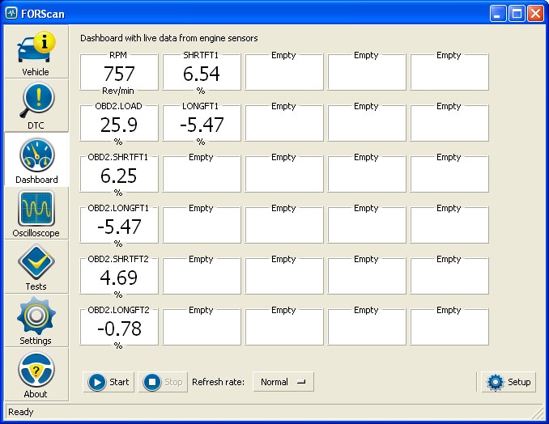
Task: Stop live data reading
Action: coord(163,382)
